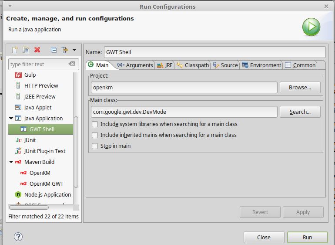Screen dimensions: 335x245
Task: Click the filter launch configurations icon
Action: 65,50
